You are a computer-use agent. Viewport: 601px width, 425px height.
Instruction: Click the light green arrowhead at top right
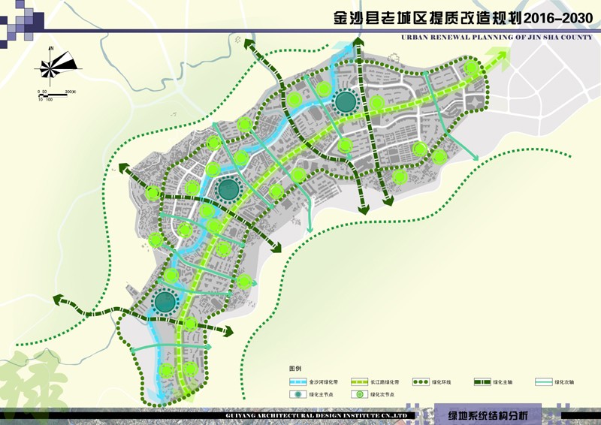click(496, 56)
